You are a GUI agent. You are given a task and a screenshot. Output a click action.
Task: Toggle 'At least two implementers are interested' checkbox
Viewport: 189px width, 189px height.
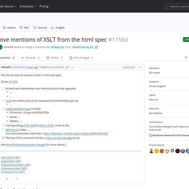(x=3, y=88)
